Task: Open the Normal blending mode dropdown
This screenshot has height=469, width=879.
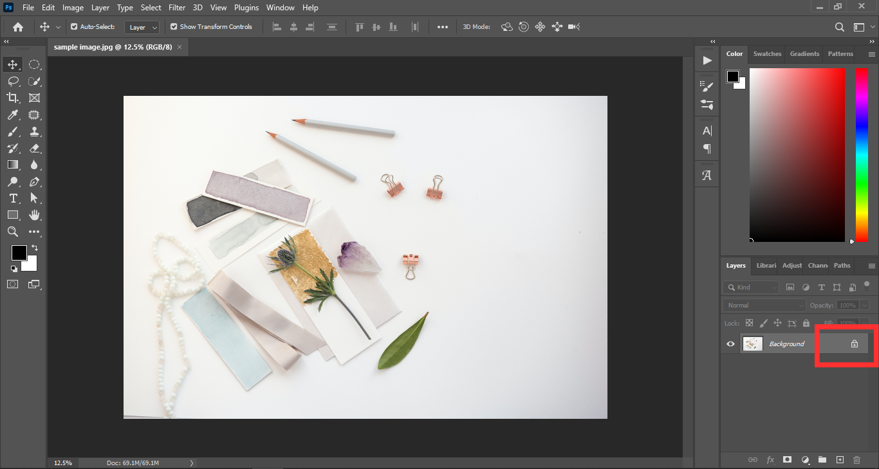Action: coord(764,306)
